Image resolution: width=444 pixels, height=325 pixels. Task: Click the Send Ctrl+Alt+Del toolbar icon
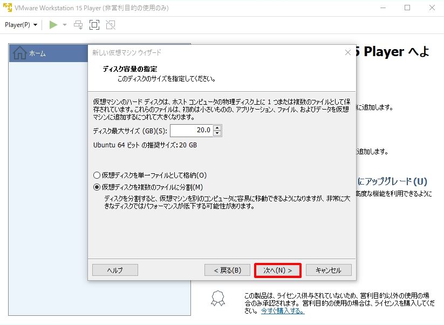pyautogui.click(x=78, y=25)
